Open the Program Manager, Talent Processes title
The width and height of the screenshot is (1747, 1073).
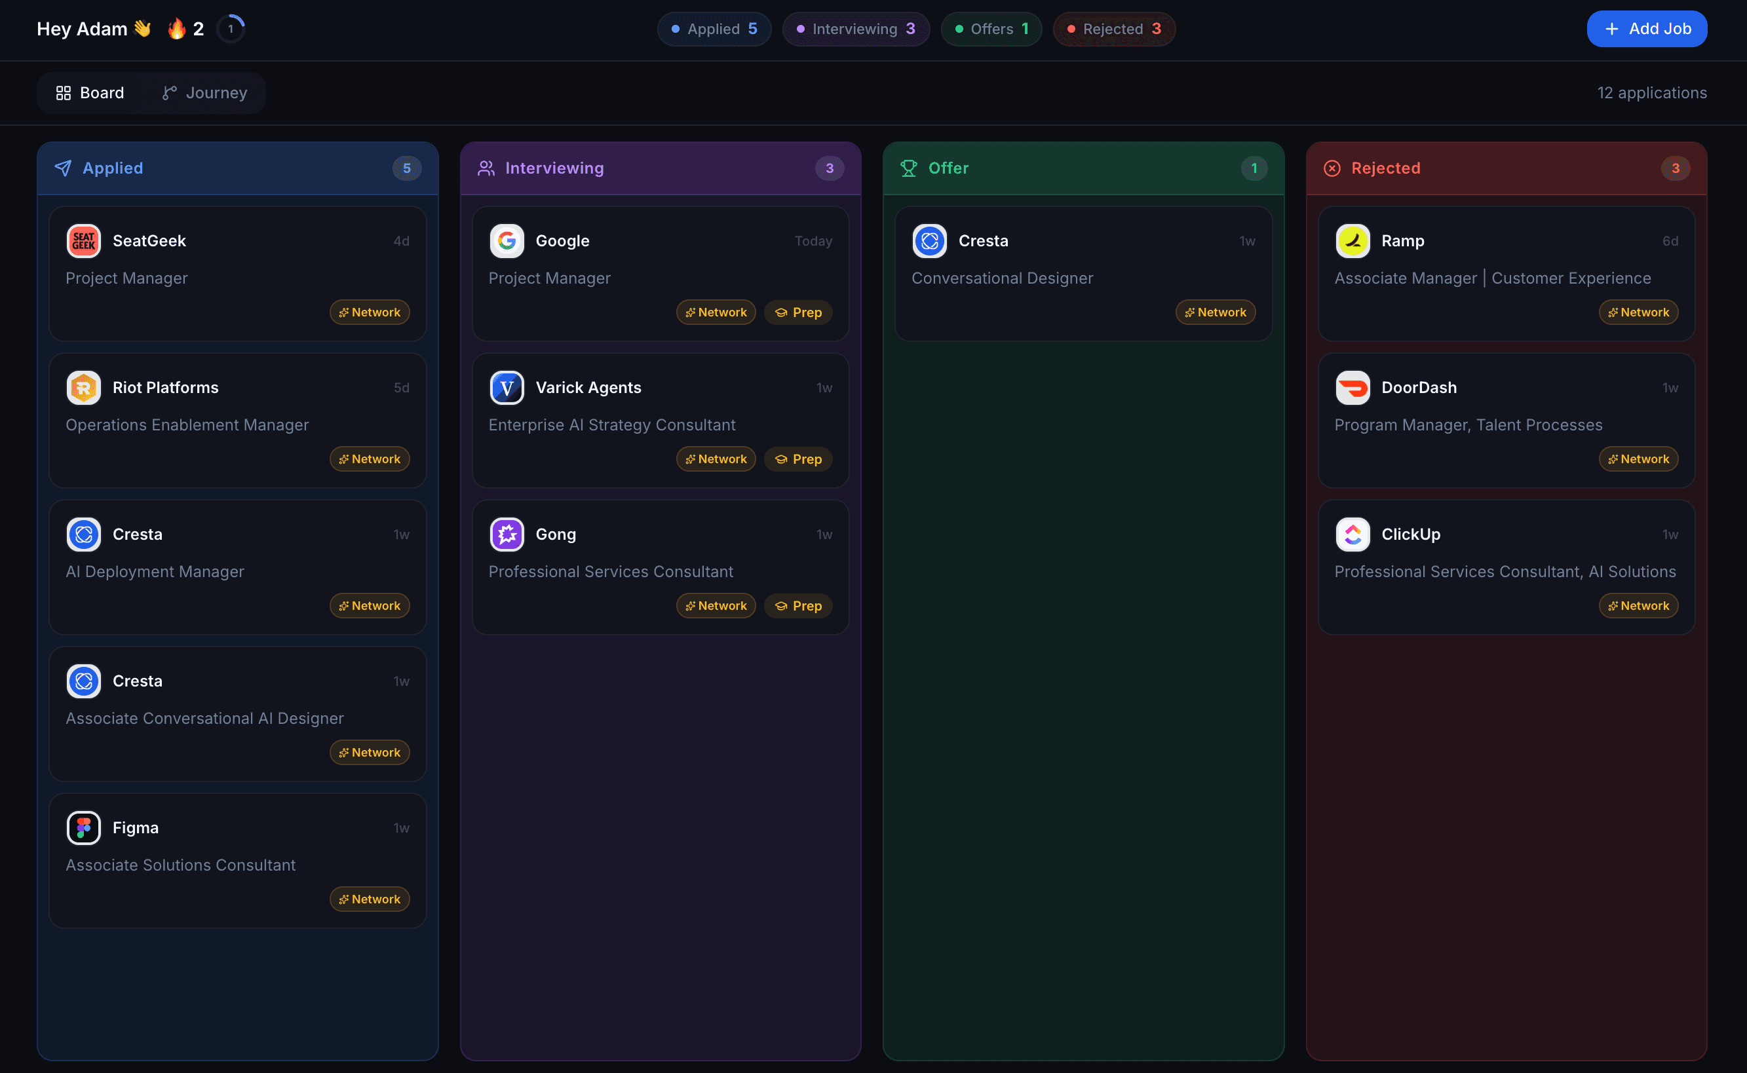tap(1469, 425)
